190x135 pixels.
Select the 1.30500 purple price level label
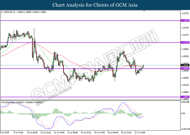(185, 69)
